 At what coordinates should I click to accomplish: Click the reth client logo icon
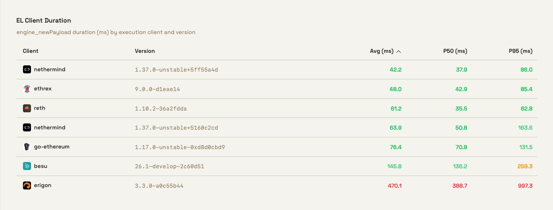(x=27, y=108)
